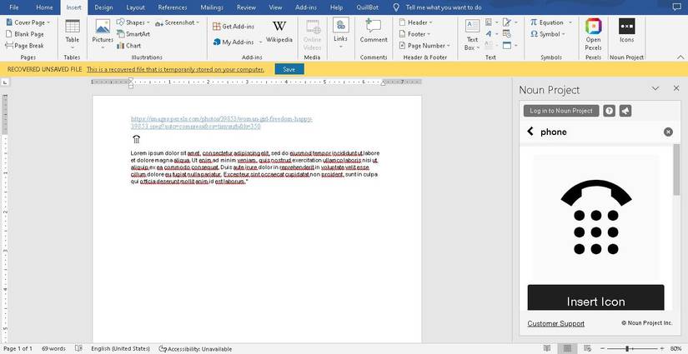Switch to Print Layout view
Image resolution: width=688 pixels, height=354 pixels.
[x=567, y=349]
